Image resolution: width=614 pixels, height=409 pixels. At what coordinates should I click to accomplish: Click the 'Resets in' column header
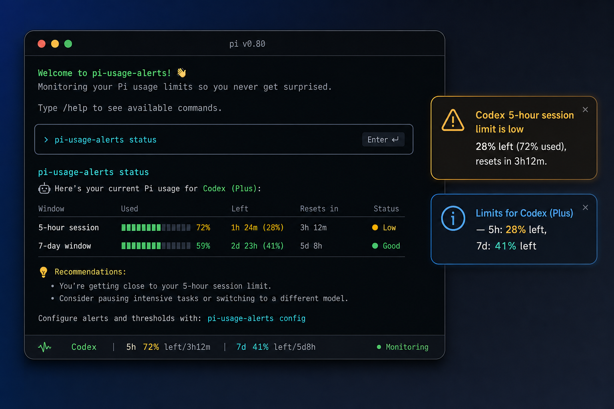coord(319,209)
